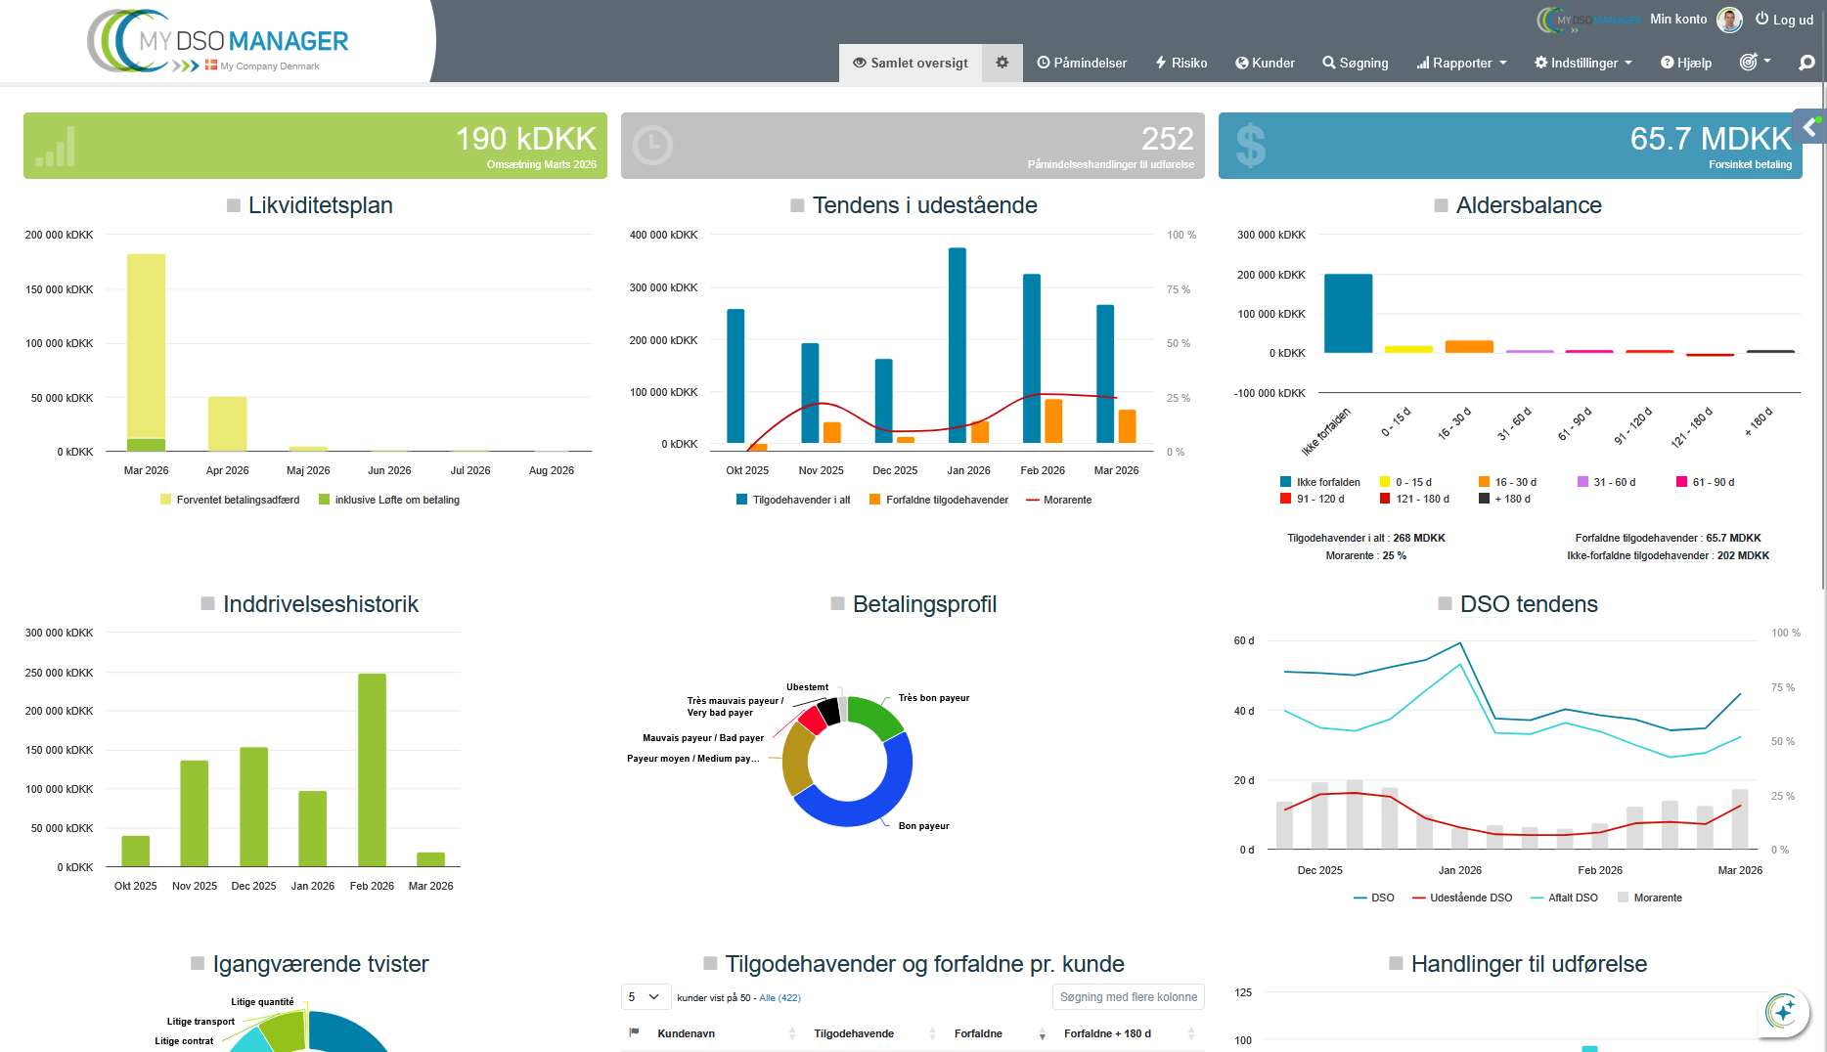The height and width of the screenshot is (1052, 1827).
Task: Expand the Indstillinger dropdown menu
Action: (1582, 63)
